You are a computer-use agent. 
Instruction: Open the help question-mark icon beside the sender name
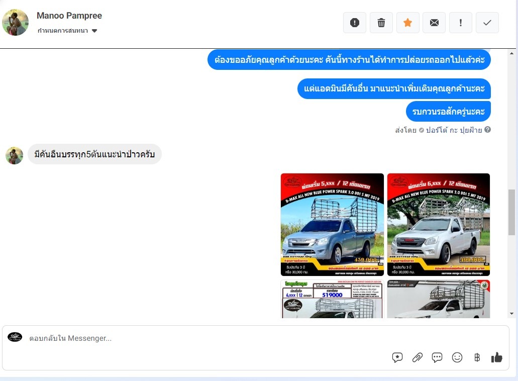488,130
